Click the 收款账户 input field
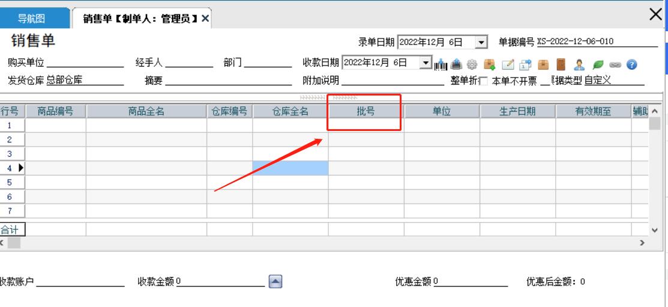This screenshot has width=668, height=307. point(80,281)
